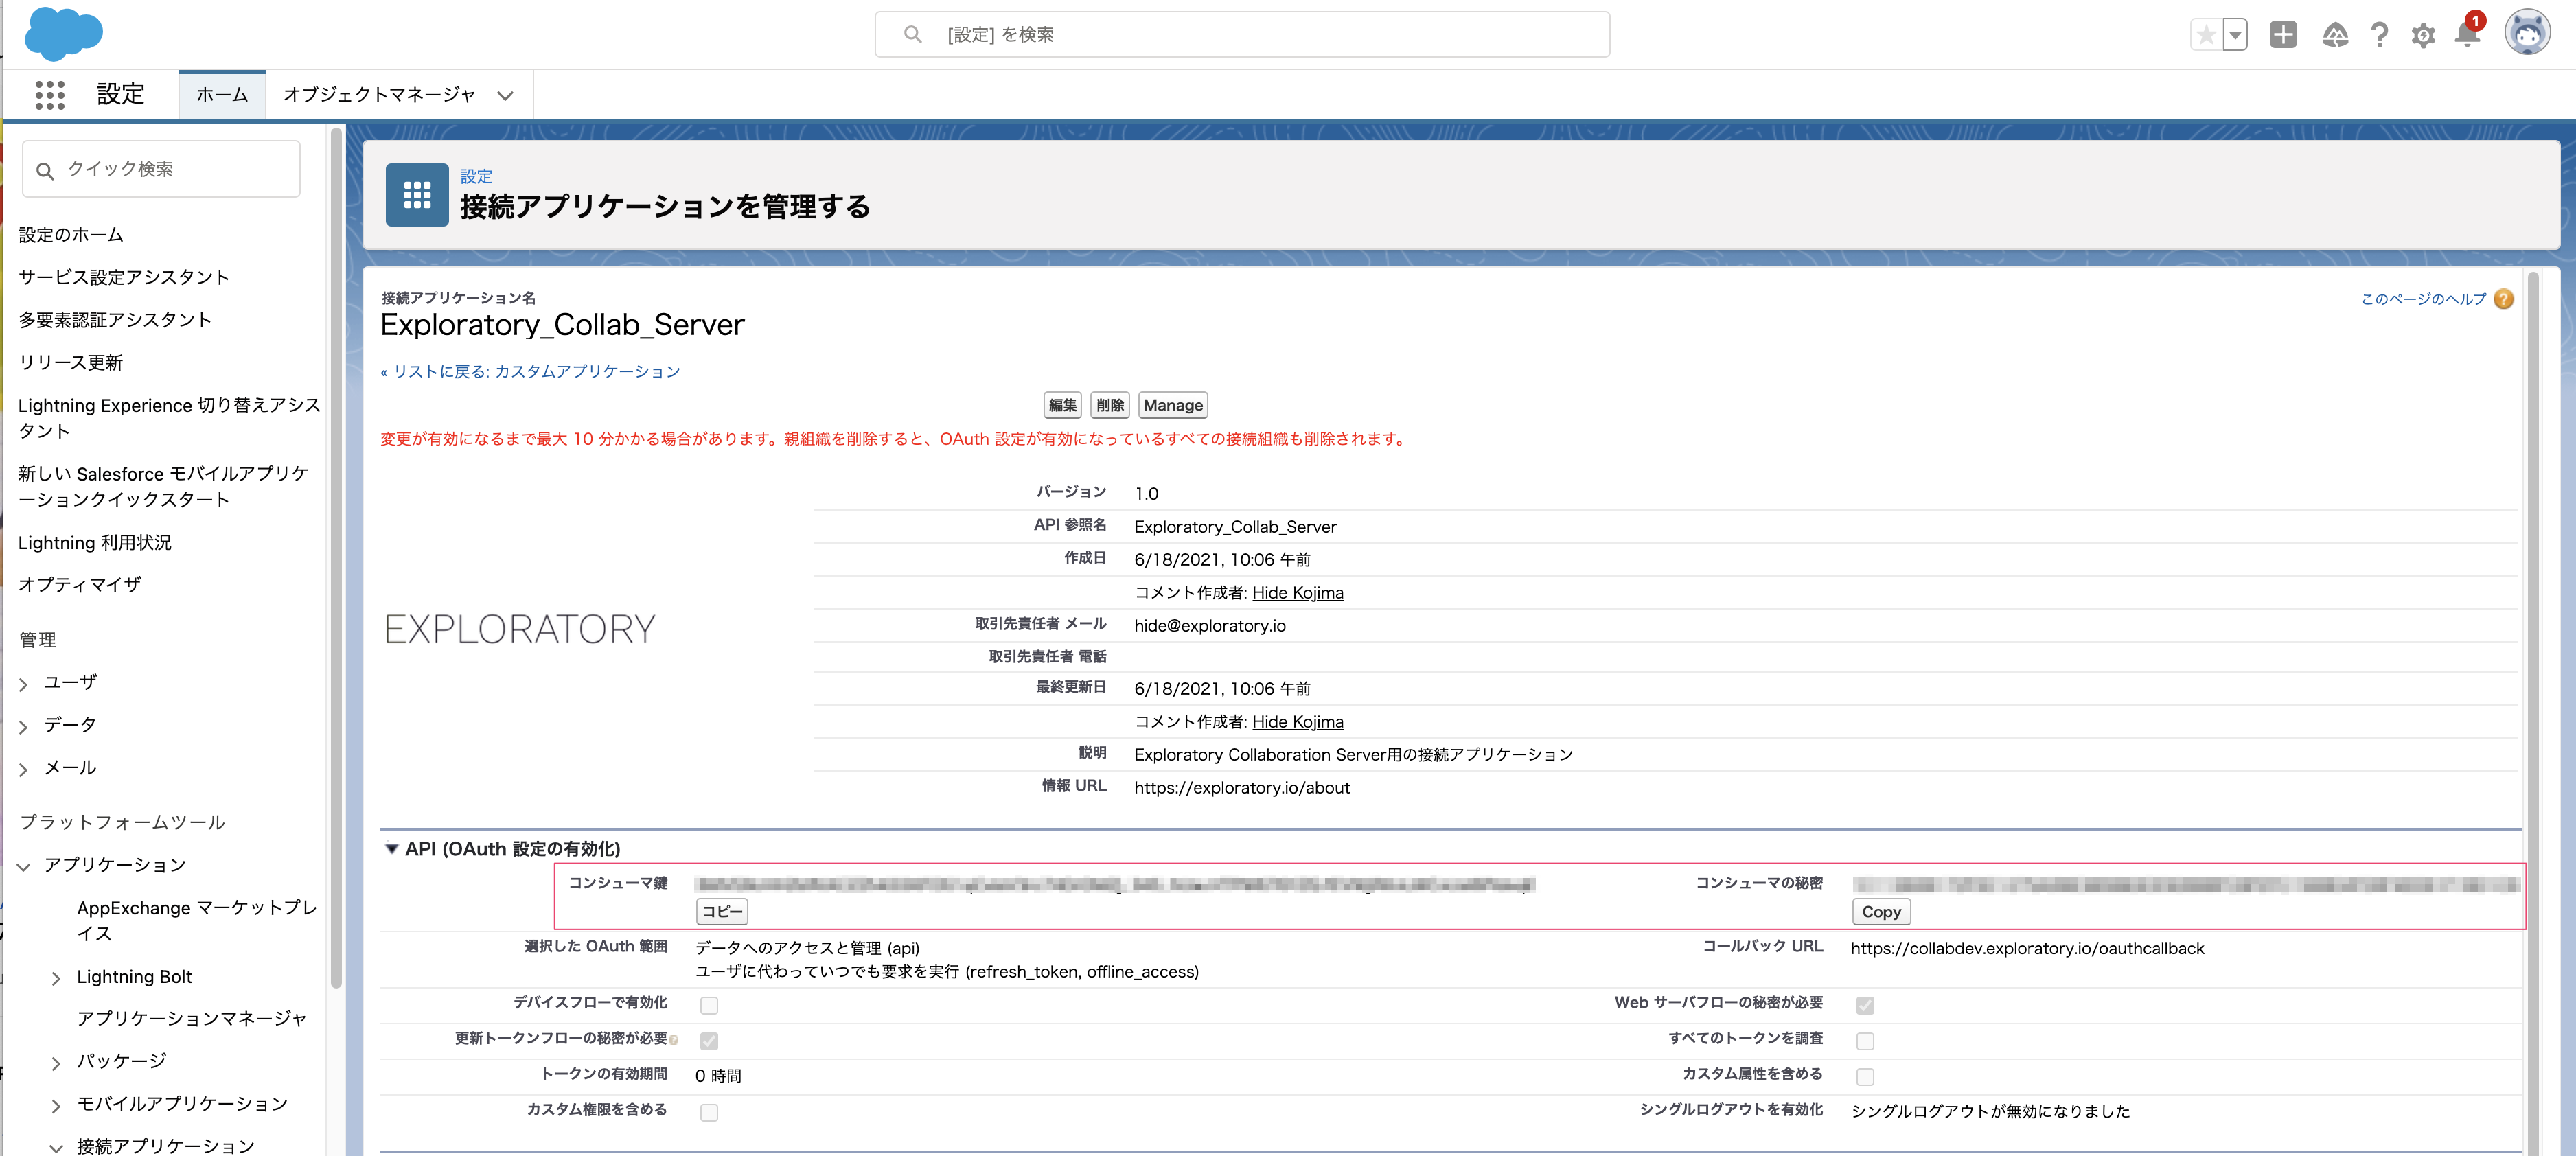Click the Trailhead guidance icon
Viewport: 2576px width, 1156px height.
click(2335, 35)
